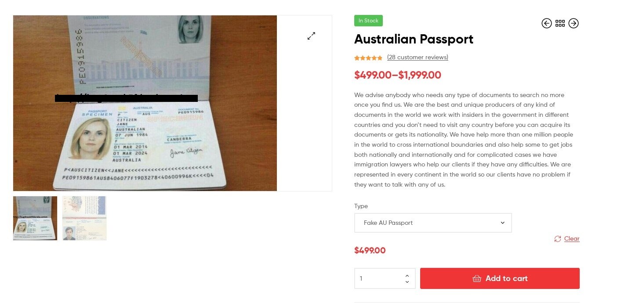This screenshot has width=643, height=303.
Task: Click the chevron in the Type selector
Action: pyautogui.click(x=503, y=223)
